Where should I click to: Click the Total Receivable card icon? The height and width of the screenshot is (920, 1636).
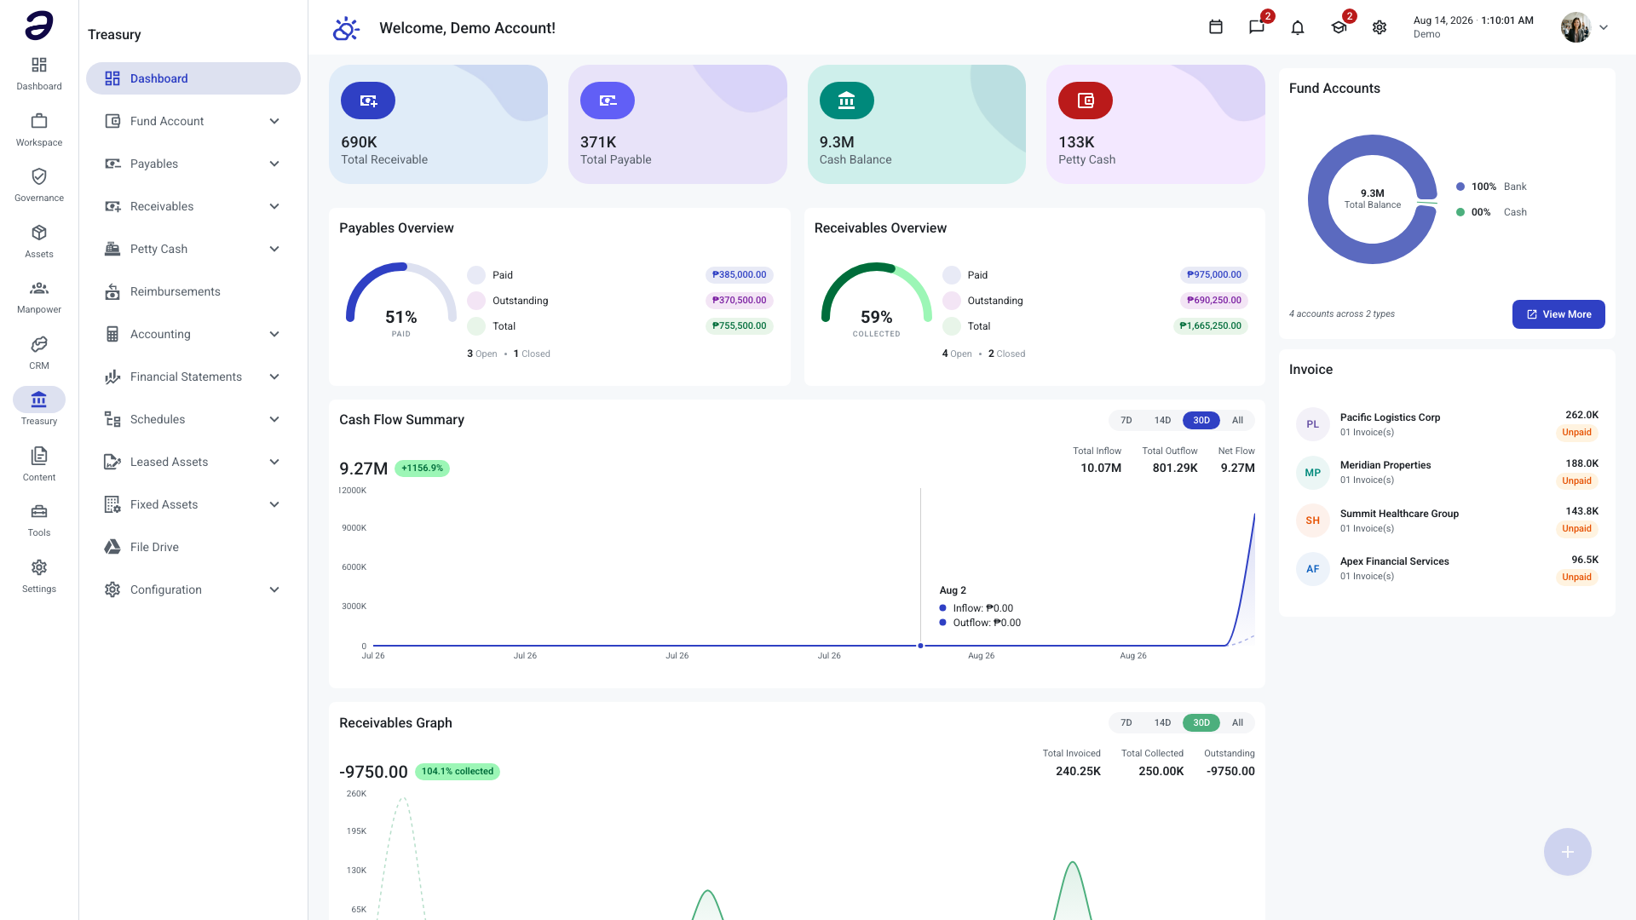pyautogui.click(x=368, y=101)
